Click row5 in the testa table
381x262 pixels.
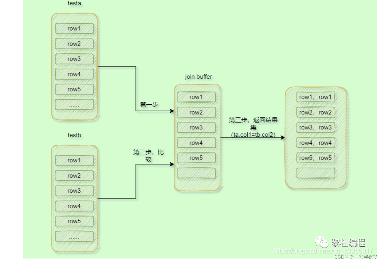tap(74, 89)
